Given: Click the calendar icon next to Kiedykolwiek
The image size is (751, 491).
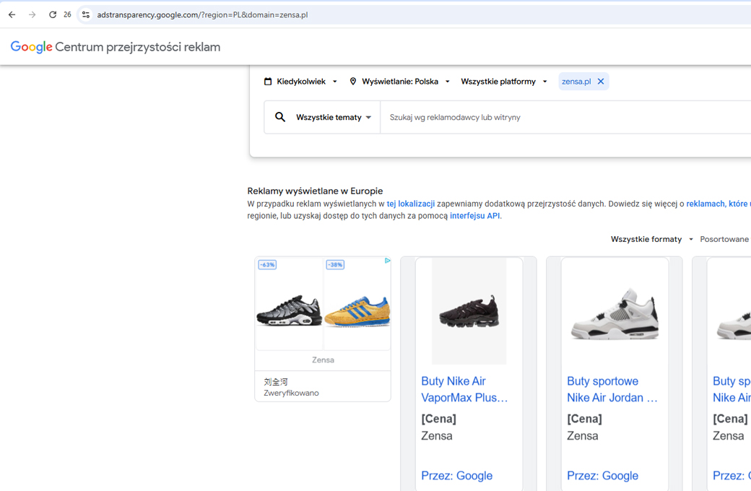Looking at the screenshot, I should point(268,82).
